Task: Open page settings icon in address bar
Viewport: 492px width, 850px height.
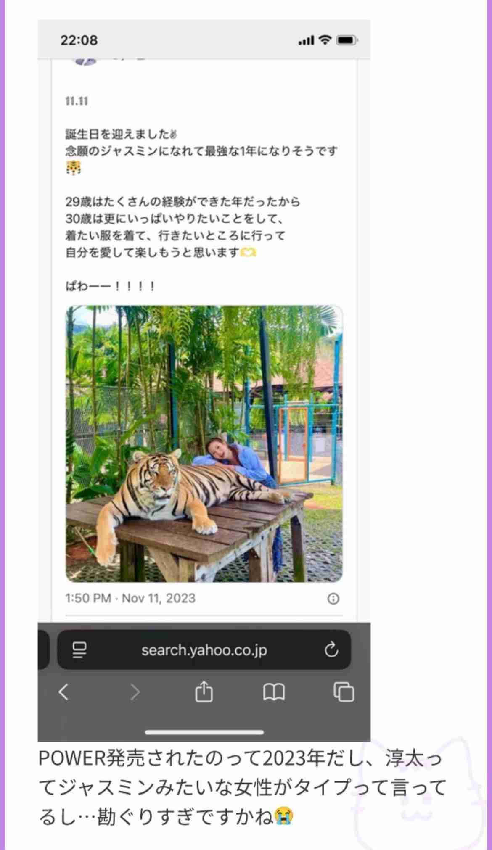Action: pyautogui.click(x=79, y=650)
